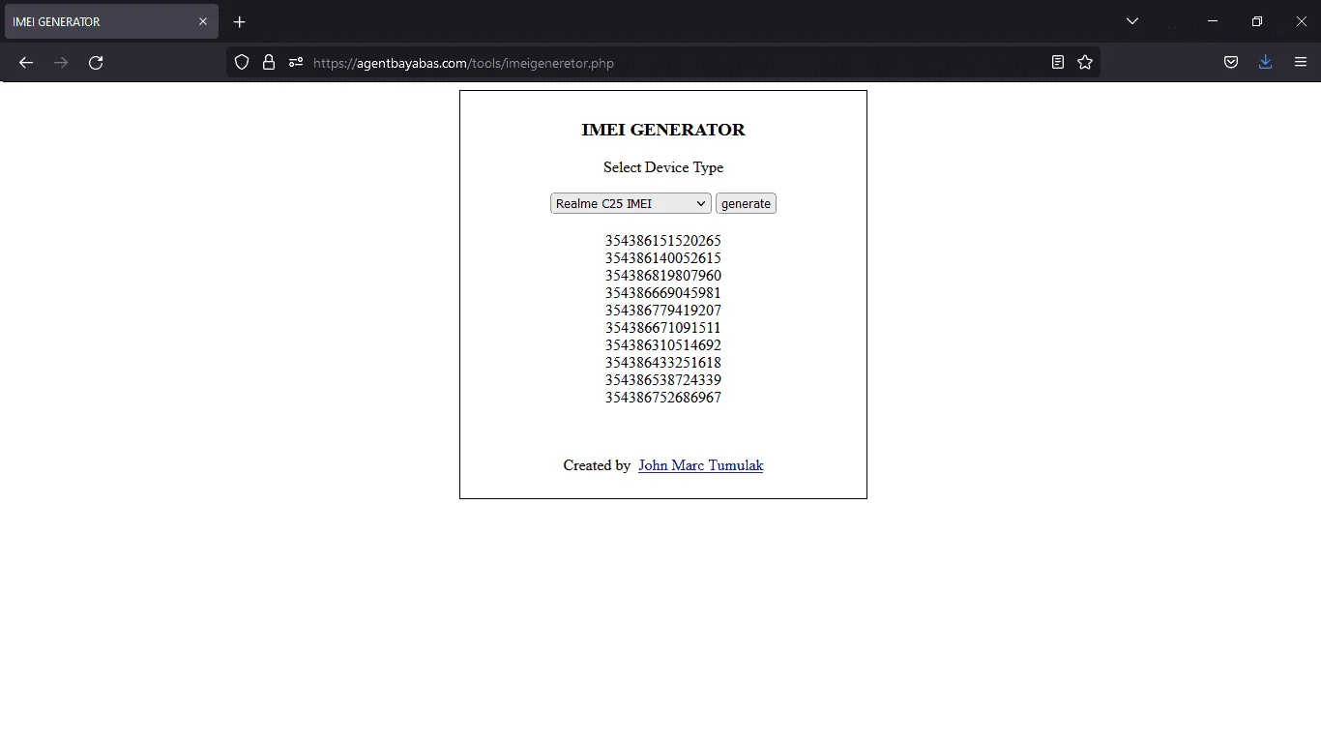Click IMEI 354386151520265
This screenshot has height=743, width=1321.
coord(663,241)
